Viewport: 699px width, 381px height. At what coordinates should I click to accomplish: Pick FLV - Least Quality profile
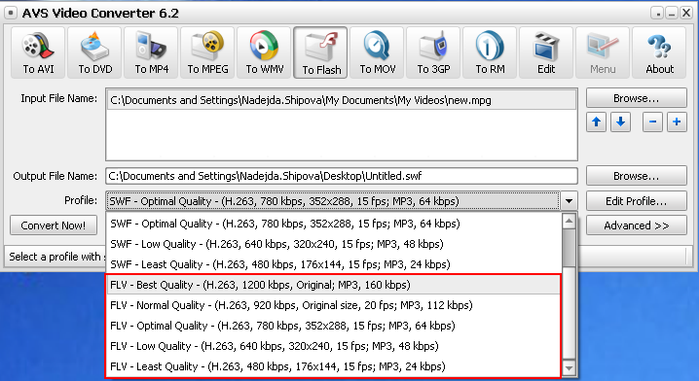(334, 366)
